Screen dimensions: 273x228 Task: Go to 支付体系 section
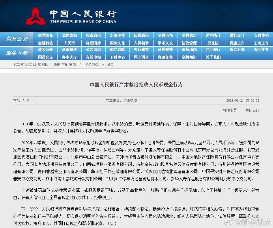[261, 35]
